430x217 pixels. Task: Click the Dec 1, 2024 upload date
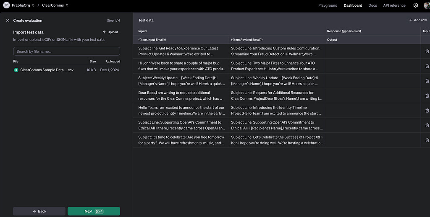pyautogui.click(x=110, y=70)
